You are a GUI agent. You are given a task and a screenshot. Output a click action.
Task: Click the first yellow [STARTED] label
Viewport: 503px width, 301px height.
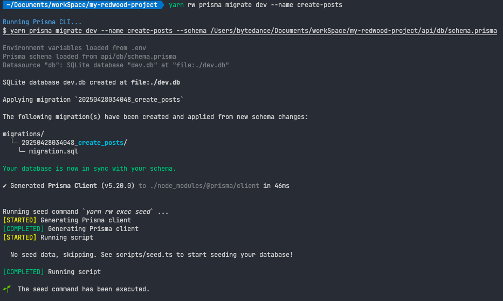click(19, 220)
